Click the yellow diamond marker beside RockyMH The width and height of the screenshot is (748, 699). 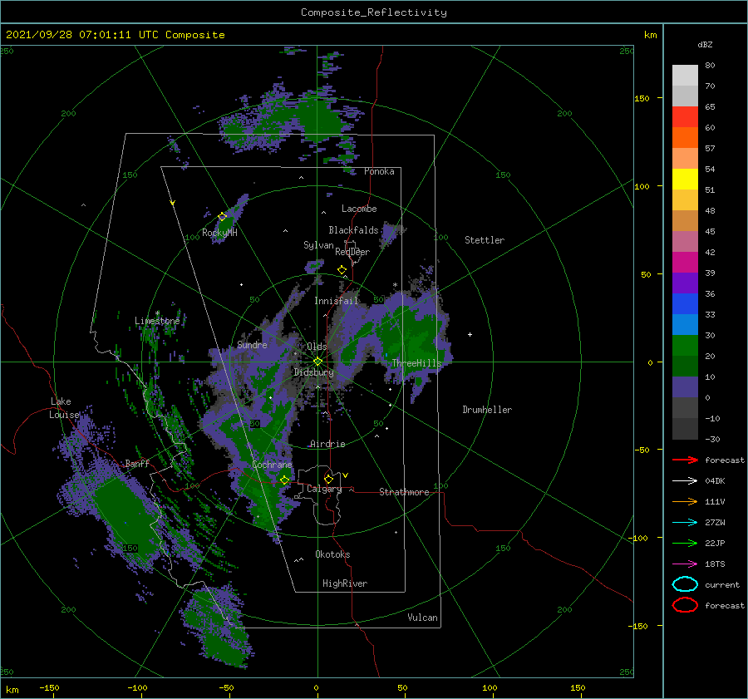tap(222, 217)
